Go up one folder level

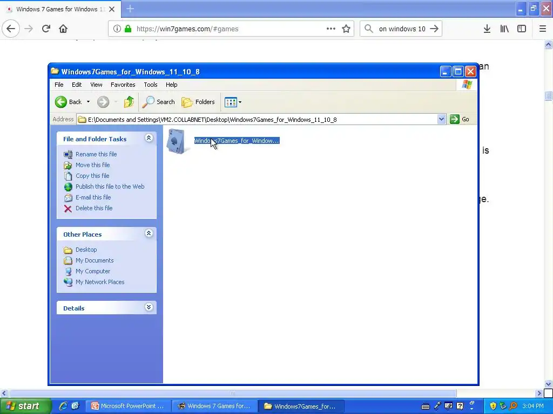(x=129, y=102)
